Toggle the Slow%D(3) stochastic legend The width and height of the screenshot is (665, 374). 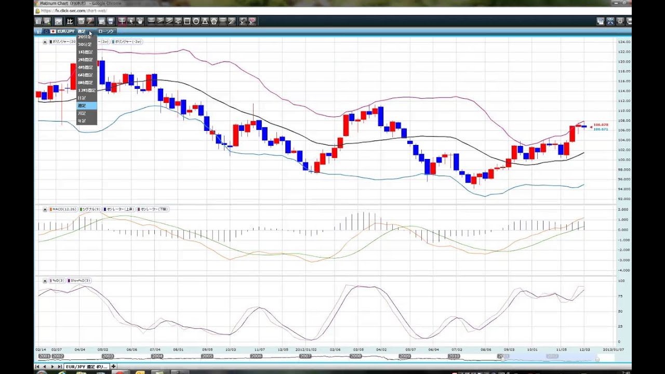79,280
